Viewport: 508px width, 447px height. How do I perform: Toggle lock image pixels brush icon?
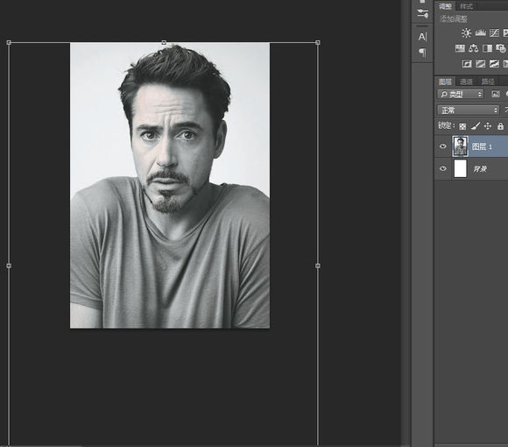point(476,126)
